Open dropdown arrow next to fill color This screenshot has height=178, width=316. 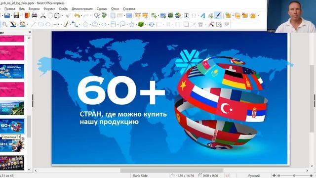pos(27,25)
